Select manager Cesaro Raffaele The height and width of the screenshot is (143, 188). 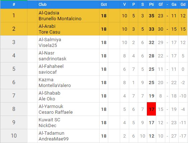56,112
